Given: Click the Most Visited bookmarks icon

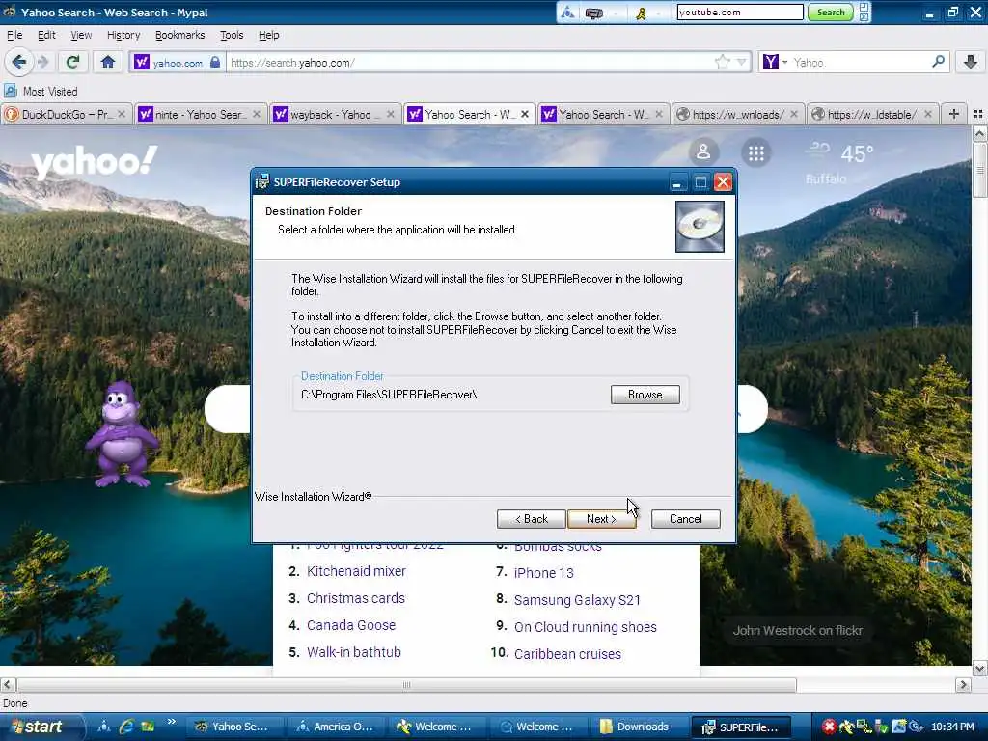Looking at the screenshot, I should pyautogui.click(x=11, y=92).
